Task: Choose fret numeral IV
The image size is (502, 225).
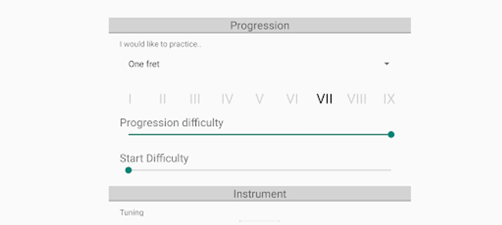Action: [227, 99]
